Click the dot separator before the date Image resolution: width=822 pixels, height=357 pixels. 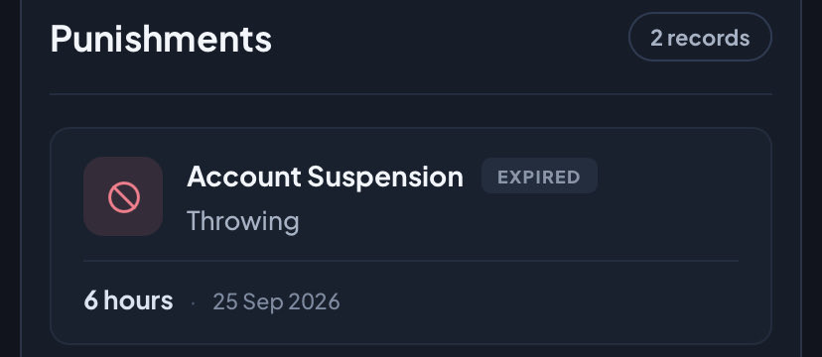tap(193, 303)
